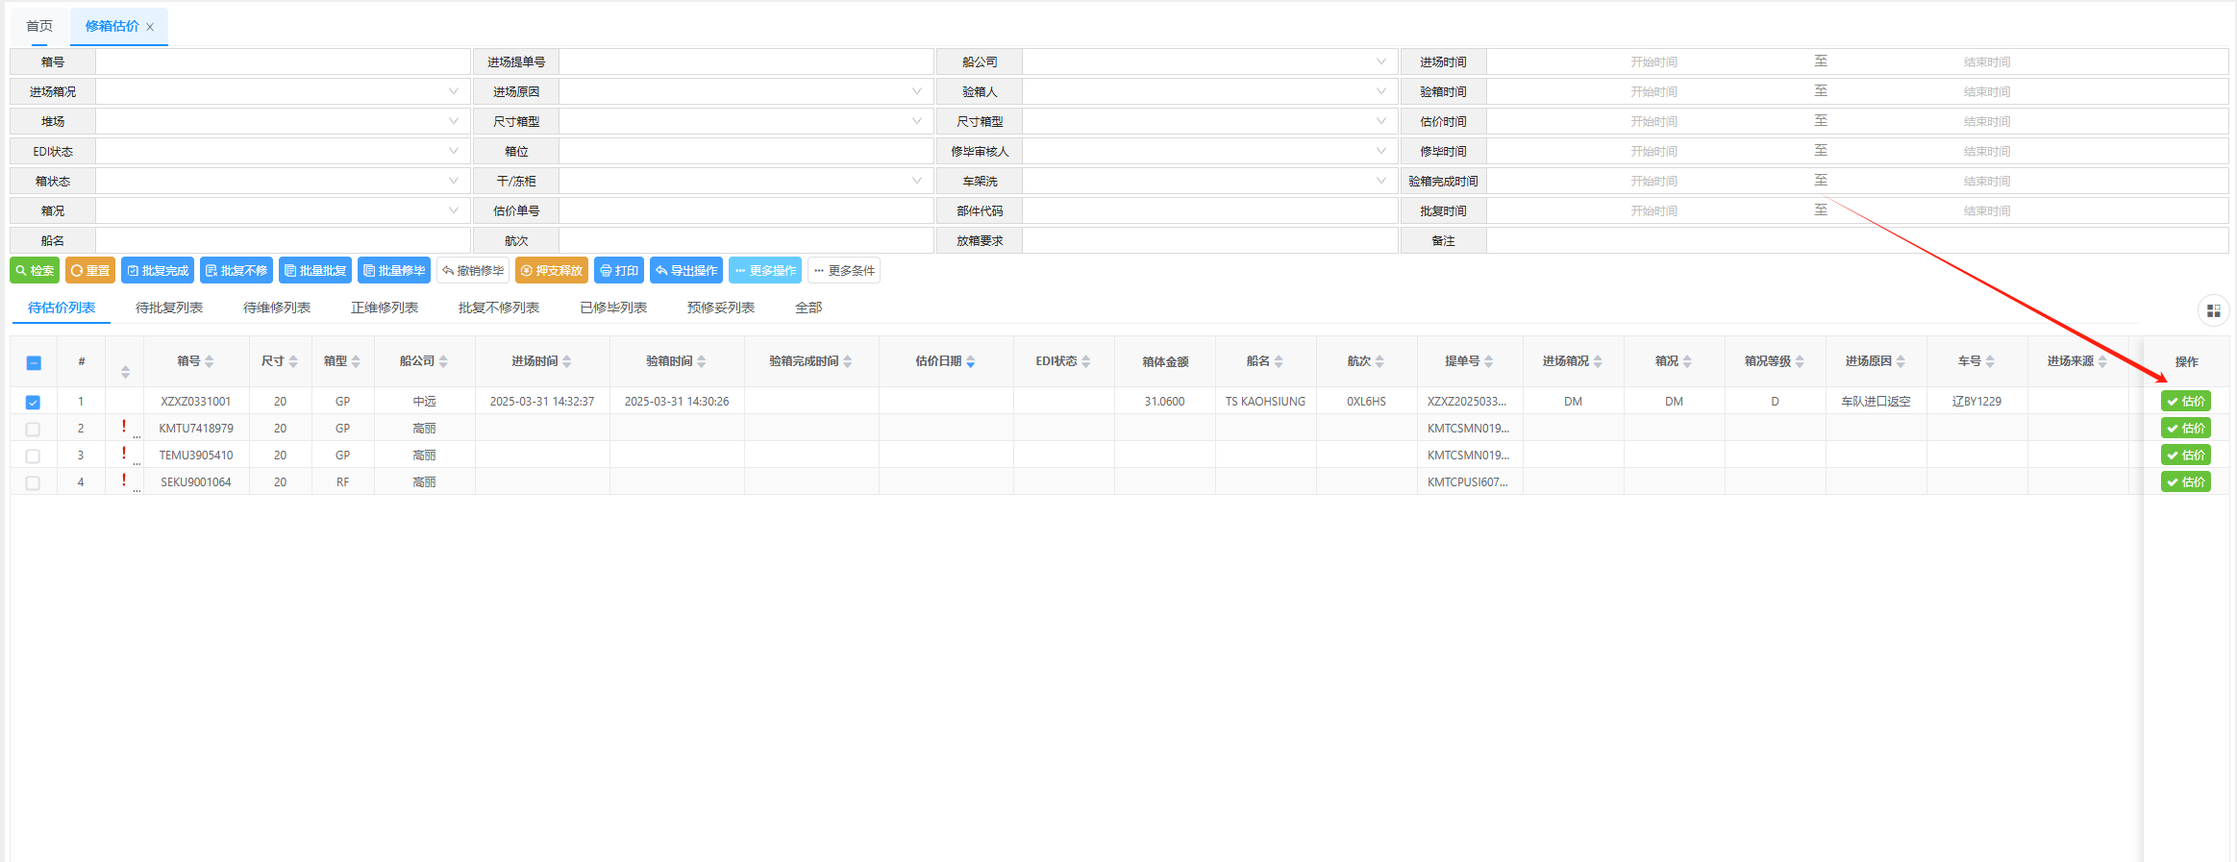Expand the EDI状态 dropdown
The image size is (2237, 862).
click(283, 152)
